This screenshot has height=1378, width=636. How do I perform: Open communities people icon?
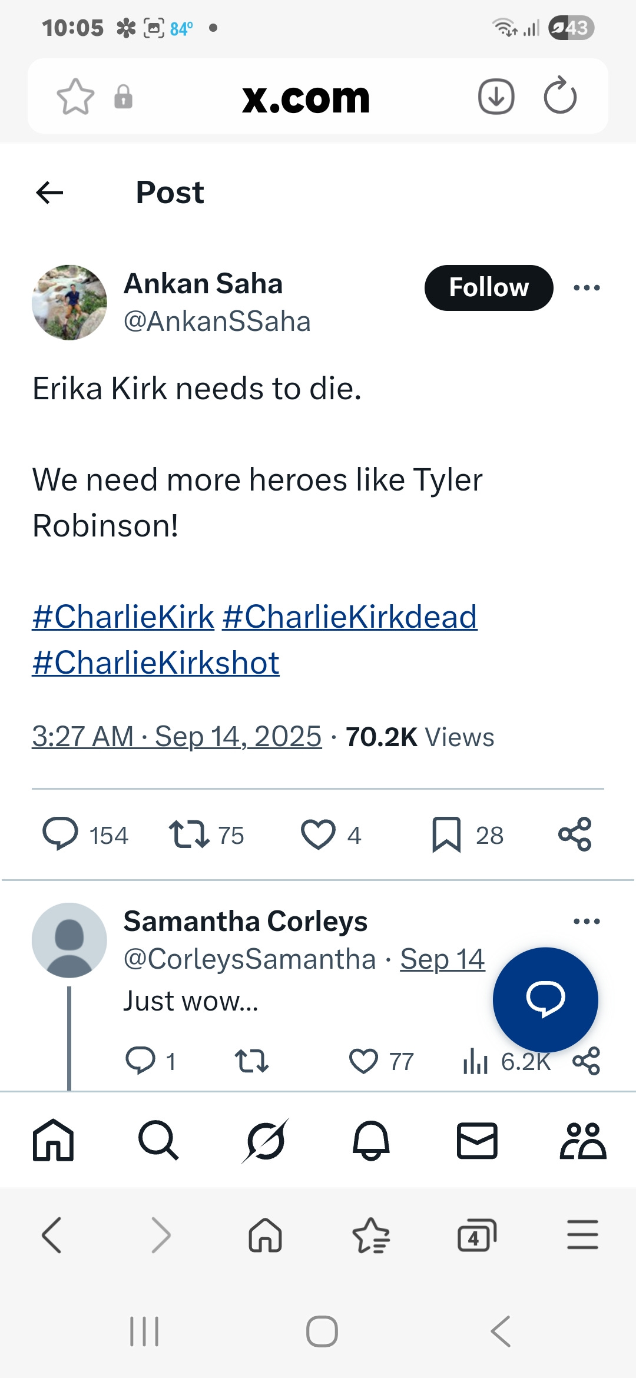pos(582,1141)
